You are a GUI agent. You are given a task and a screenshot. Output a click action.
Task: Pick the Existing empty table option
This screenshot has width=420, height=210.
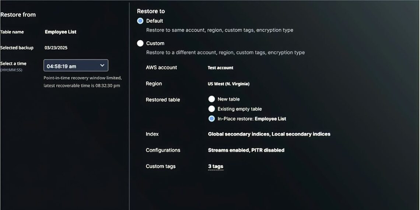[x=211, y=109]
